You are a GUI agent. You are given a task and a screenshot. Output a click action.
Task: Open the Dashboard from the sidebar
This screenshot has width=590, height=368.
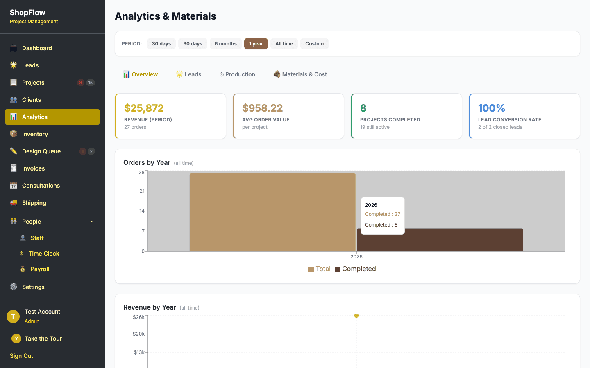pyautogui.click(x=37, y=48)
